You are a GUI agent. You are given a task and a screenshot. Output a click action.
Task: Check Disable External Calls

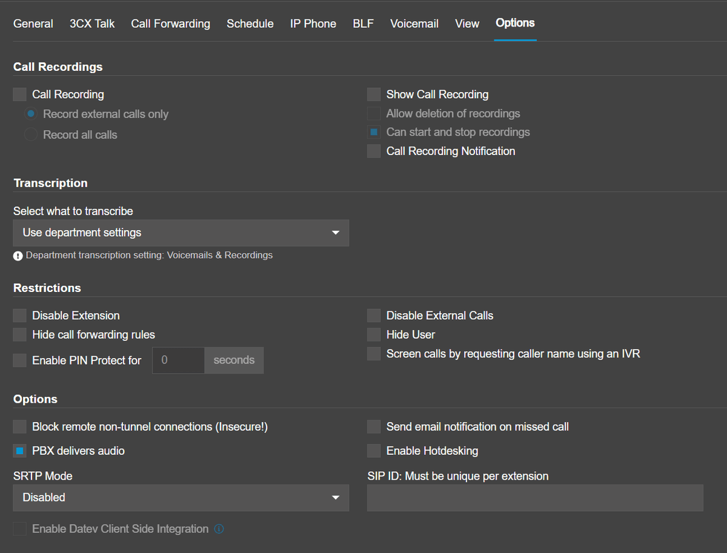point(374,316)
